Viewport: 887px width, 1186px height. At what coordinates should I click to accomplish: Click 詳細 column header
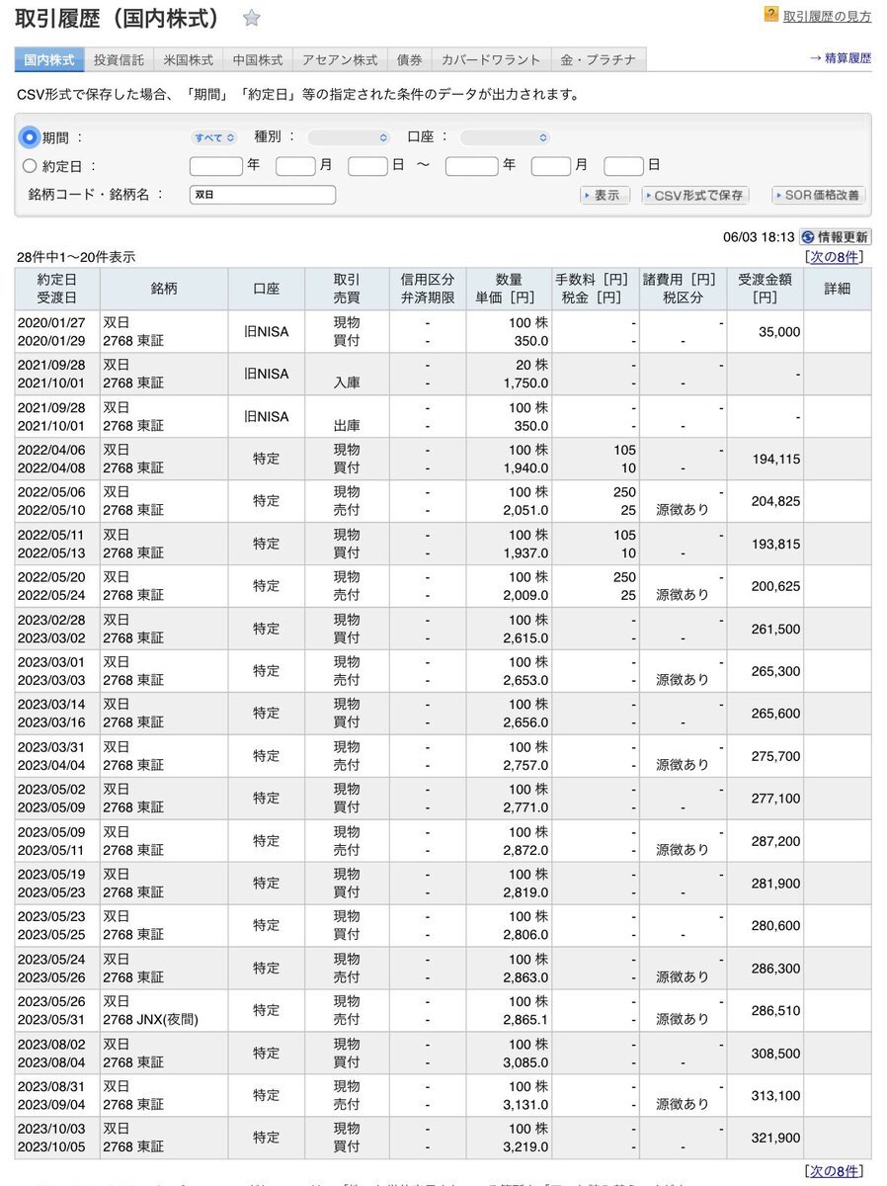[x=836, y=289]
